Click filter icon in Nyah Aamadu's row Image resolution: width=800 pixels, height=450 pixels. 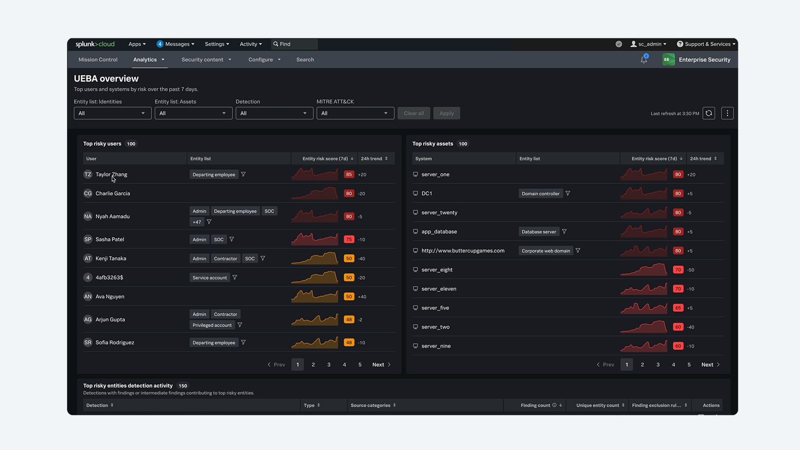coord(209,222)
